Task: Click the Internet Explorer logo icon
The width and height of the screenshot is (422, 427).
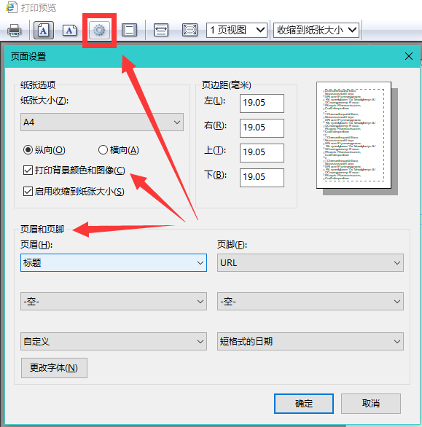Action: [x=11, y=7]
